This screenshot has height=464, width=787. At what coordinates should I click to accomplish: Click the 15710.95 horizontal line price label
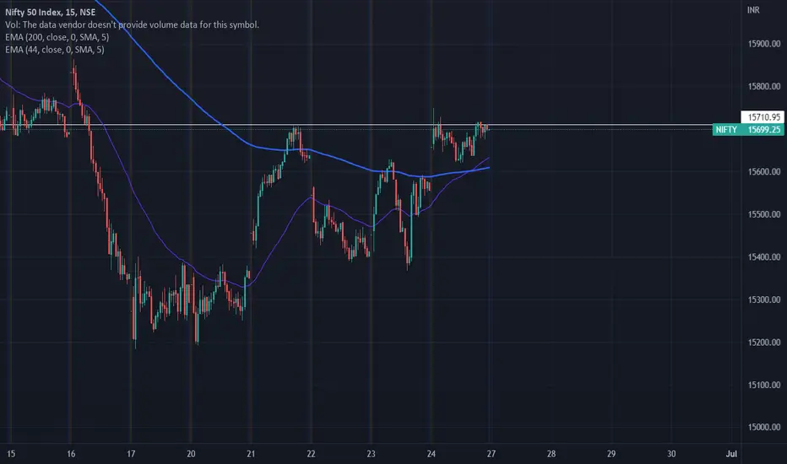pyautogui.click(x=763, y=117)
